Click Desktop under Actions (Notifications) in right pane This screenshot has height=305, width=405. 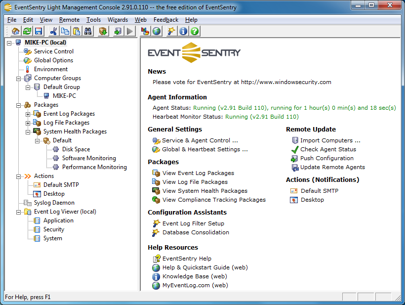click(x=312, y=200)
